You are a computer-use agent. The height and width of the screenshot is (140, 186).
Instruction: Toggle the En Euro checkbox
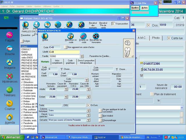88,105
